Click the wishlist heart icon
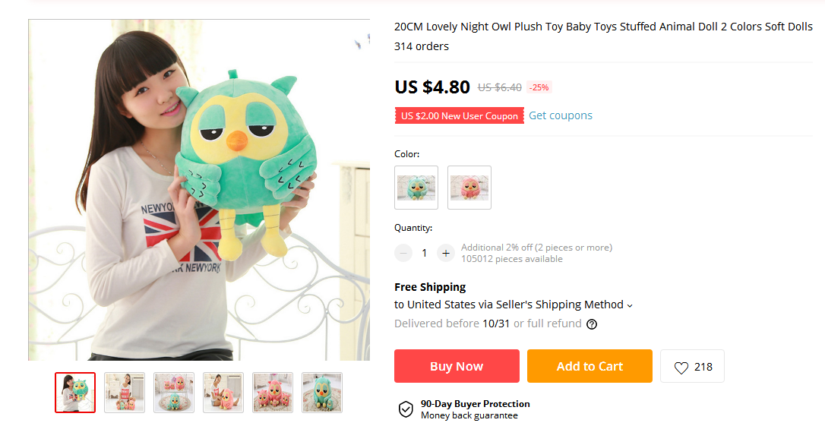The width and height of the screenshot is (825, 445). click(x=681, y=368)
